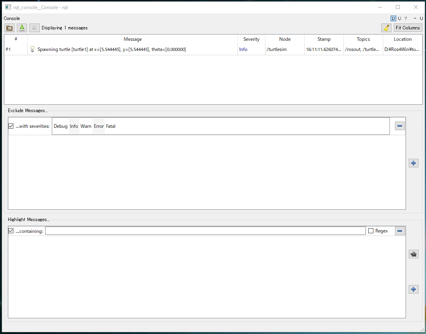Clear all messages with the broom icon
Screen dimensions: 426x334
pyautogui.click(x=386, y=28)
